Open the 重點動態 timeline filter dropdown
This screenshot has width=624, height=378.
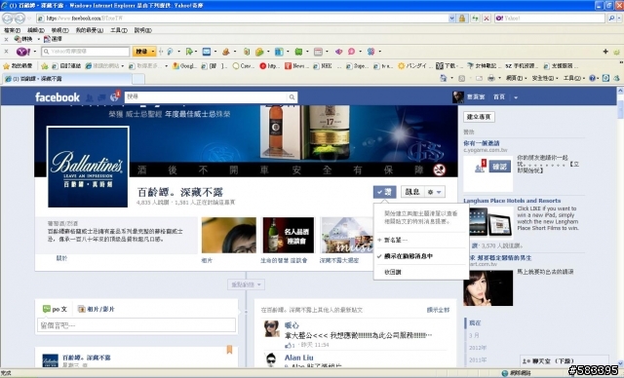pyautogui.click(x=246, y=284)
